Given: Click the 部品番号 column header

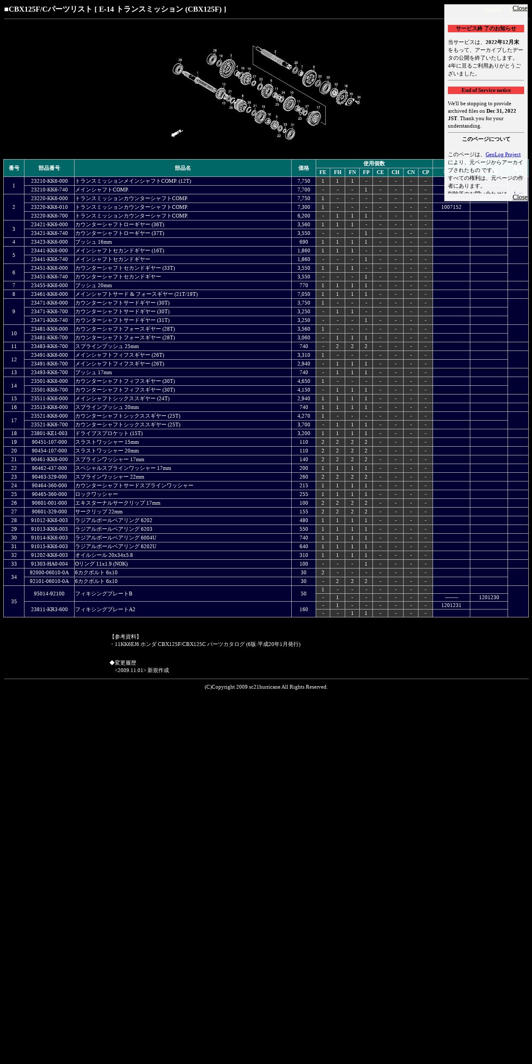Looking at the screenshot, I should 49,168.
